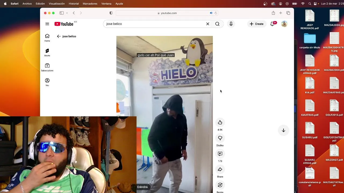Open the Apple menu
The width and height of the screenshot is (344, 193).
[x=5, y=3]
